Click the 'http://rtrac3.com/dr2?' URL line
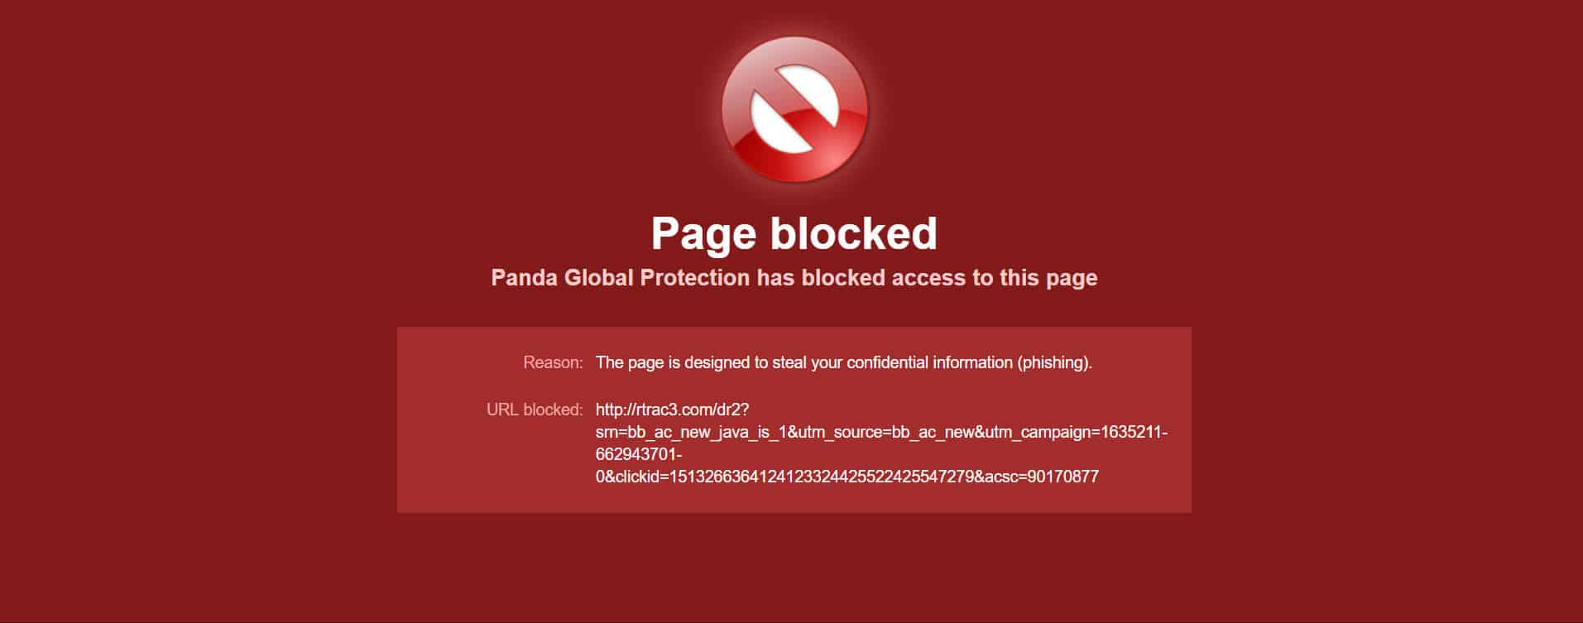 [672, 410]
